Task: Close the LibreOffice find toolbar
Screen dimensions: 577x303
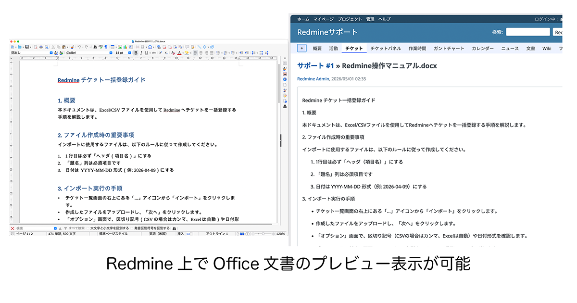Action: click(13, 228)
